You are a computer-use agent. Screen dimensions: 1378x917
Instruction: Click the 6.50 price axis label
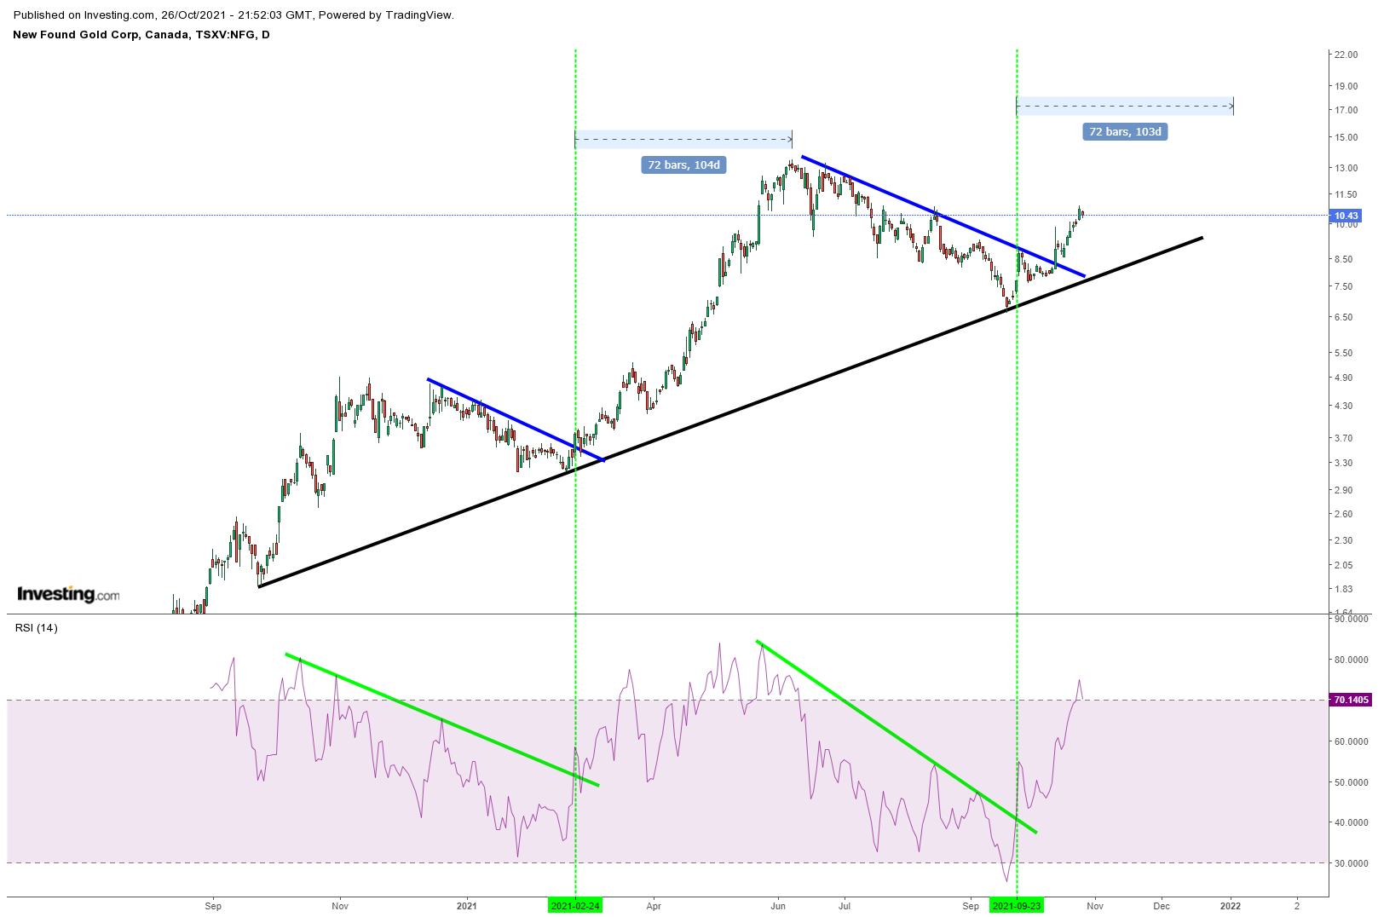click(x=1344, y=317)
